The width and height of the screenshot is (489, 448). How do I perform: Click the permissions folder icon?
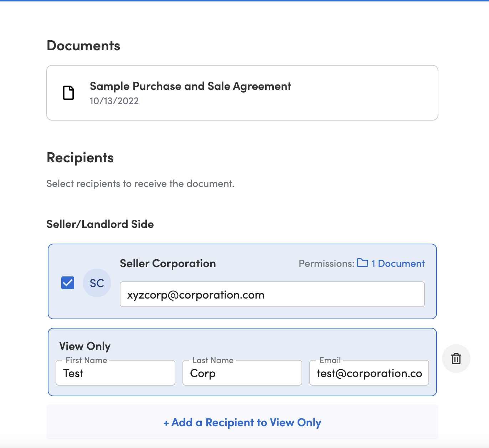[362, 263]
